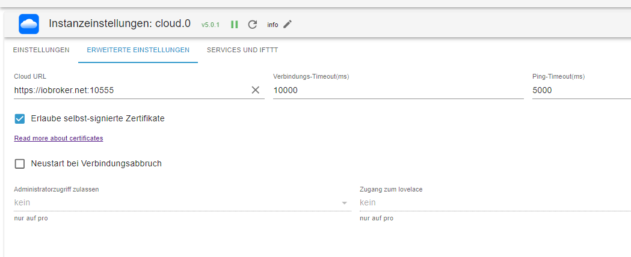Screen dimensions: 631x257
Task: Open the Read more about certificates link
Action: click(x=58, y=138)
